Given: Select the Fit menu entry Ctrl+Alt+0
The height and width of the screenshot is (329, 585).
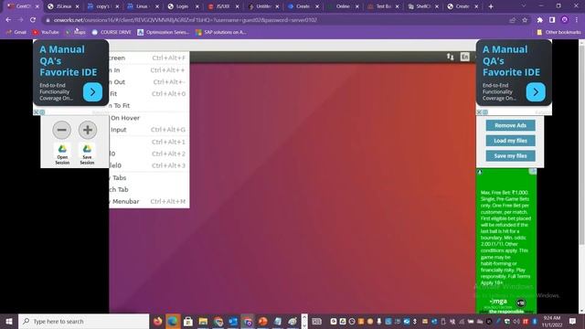Looking at the screenshot, I should (x=149, y=93).
